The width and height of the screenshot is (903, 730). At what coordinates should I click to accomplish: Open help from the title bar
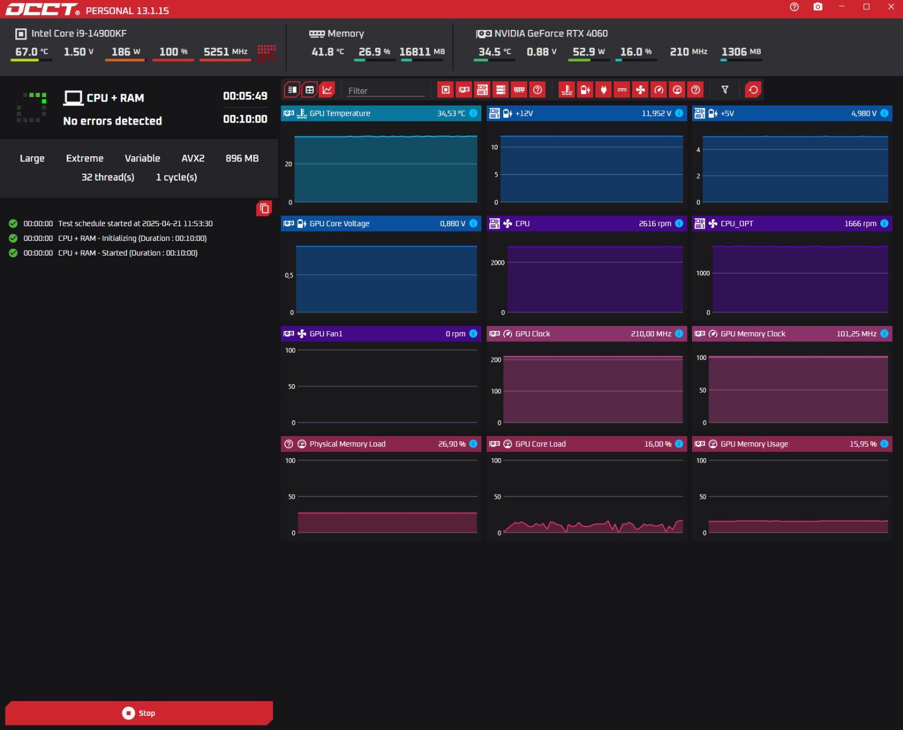(794, 7)
